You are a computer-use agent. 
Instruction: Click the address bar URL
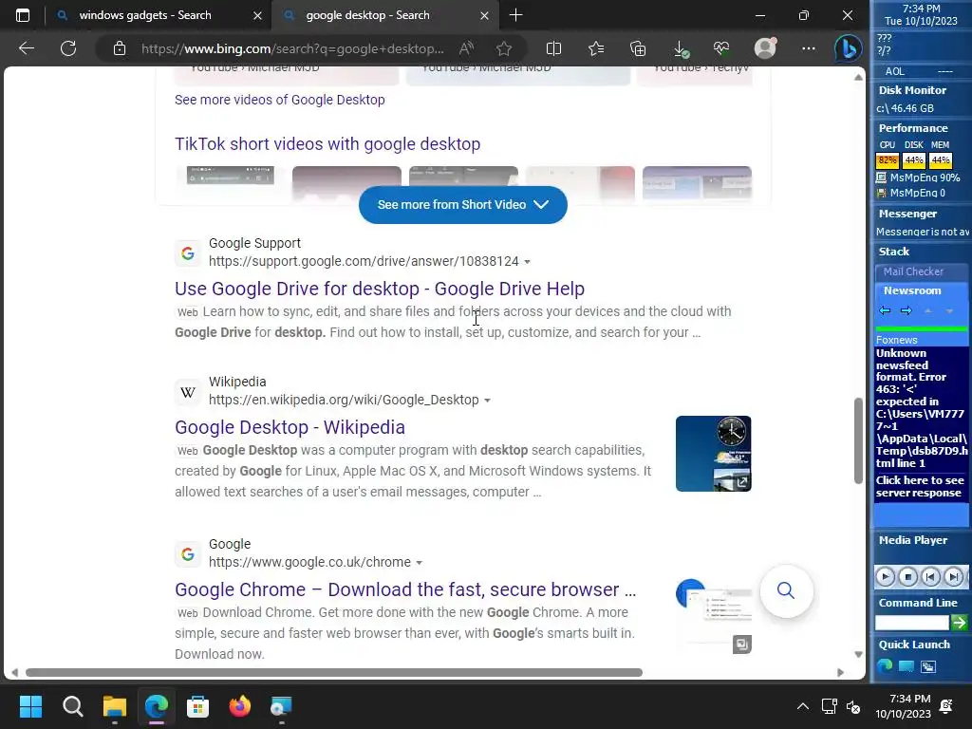[292, 48]
